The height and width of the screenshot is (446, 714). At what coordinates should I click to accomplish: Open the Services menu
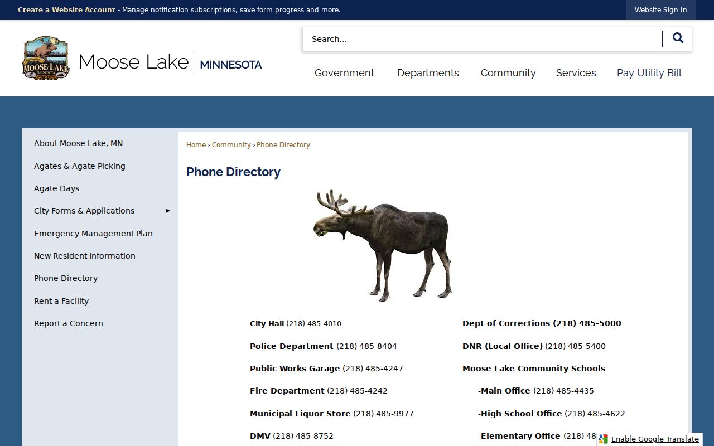tap(576, 73)
